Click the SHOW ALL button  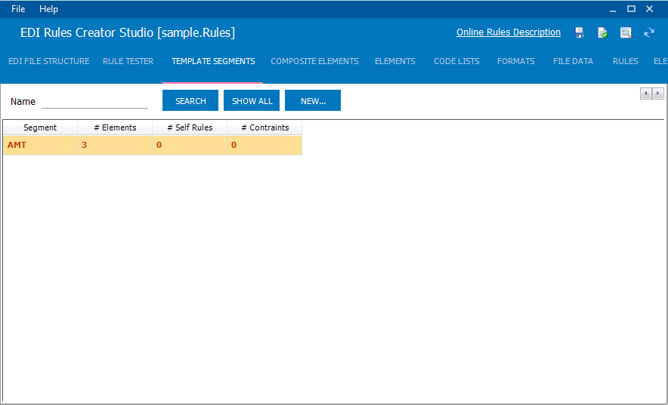252,101
